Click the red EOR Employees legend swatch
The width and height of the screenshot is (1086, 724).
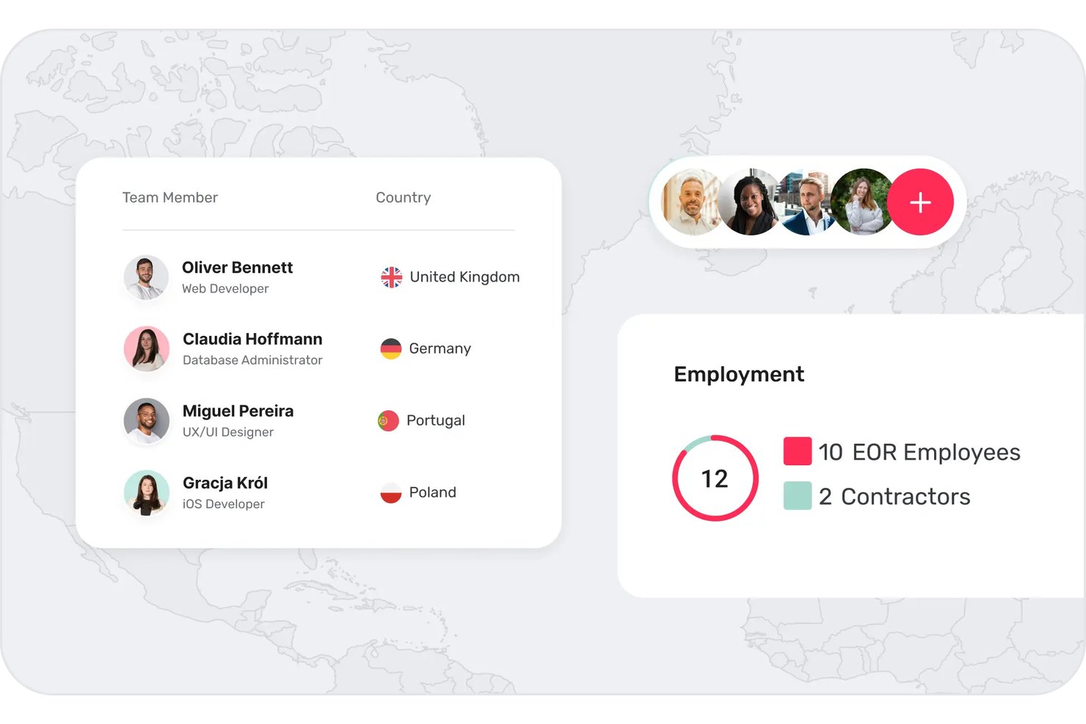click(x=798, y=451)
